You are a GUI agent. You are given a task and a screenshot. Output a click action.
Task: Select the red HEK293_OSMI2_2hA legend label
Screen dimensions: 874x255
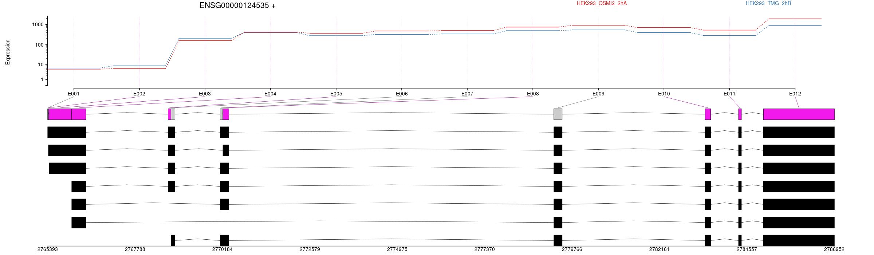[602, 3]
